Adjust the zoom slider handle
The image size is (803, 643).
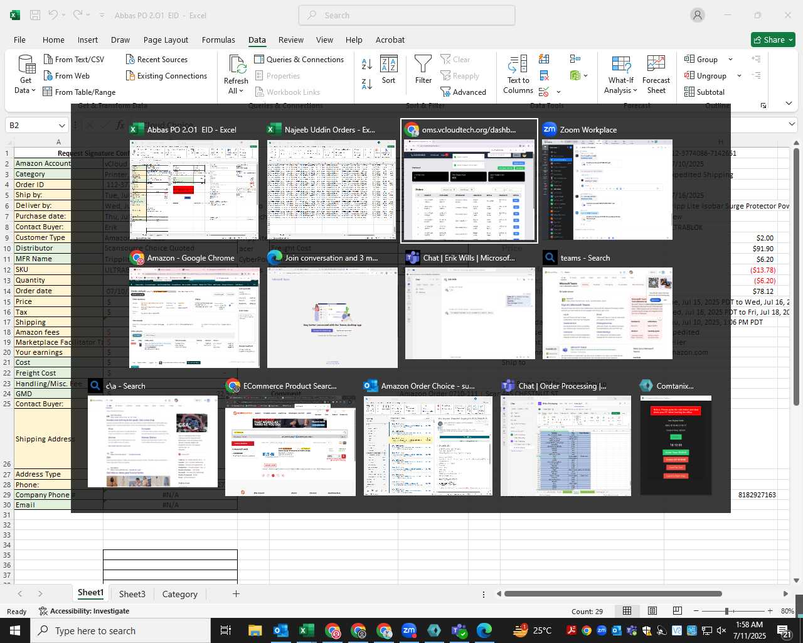pyautogui.click(x=726, y=611)
